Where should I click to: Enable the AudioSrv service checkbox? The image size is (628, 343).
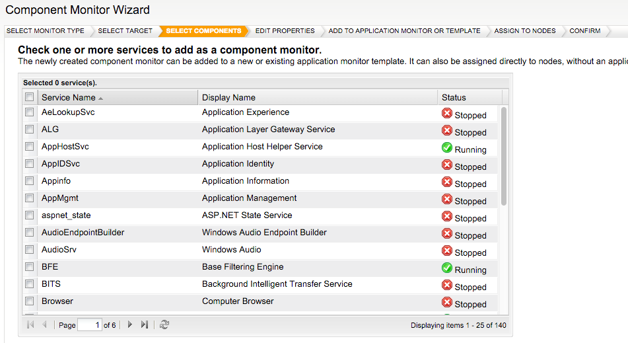29,250
